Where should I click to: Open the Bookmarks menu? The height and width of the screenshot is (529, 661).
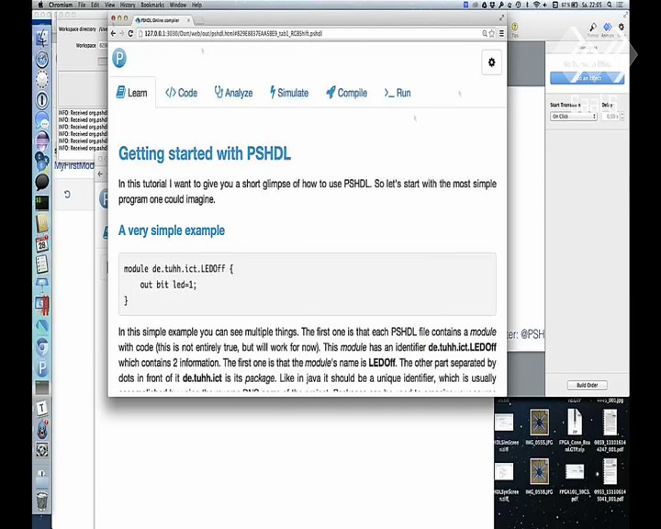coord(152,5)
